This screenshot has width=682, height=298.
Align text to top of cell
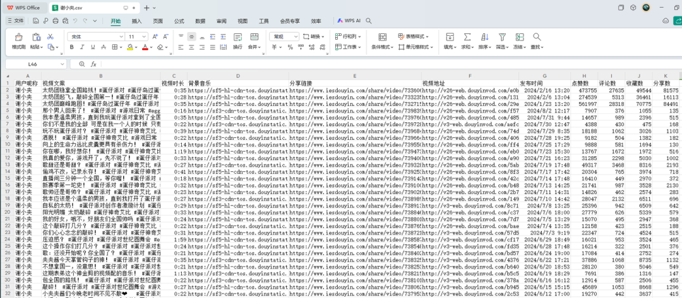click(181, 37)
